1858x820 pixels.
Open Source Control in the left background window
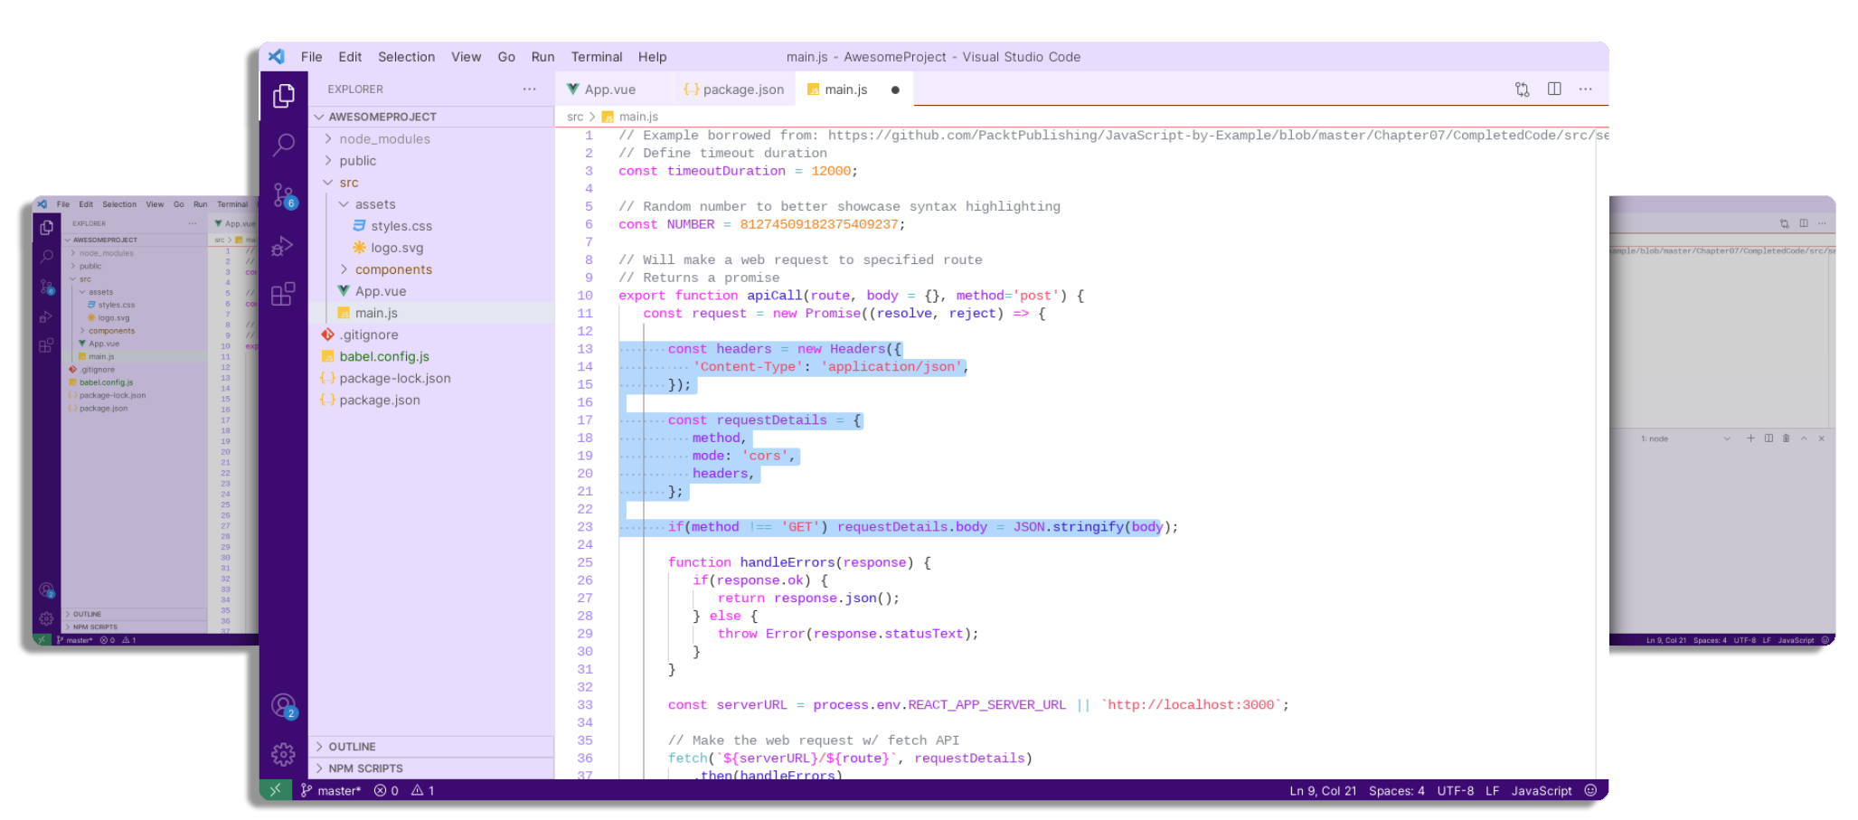(x=47, y=287)
